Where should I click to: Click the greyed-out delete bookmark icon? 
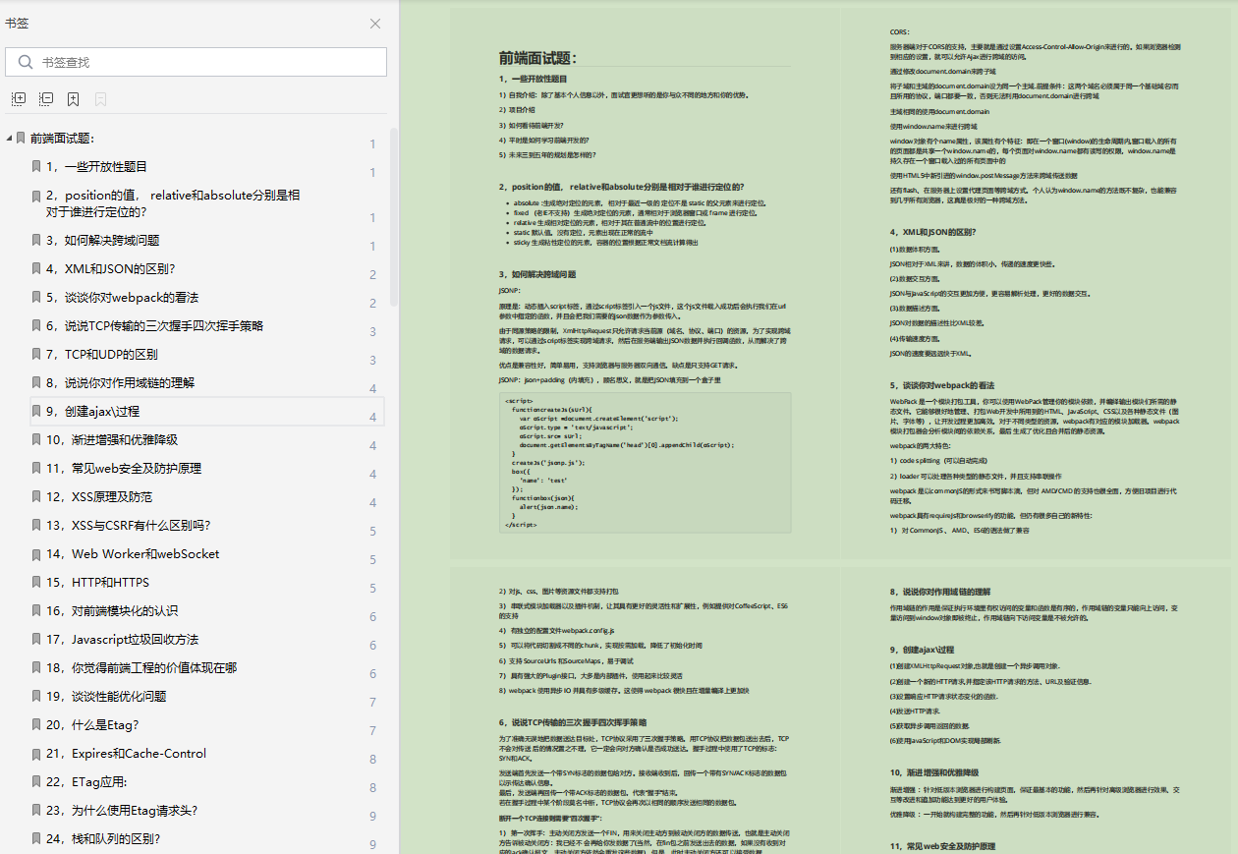coord(100,99)
